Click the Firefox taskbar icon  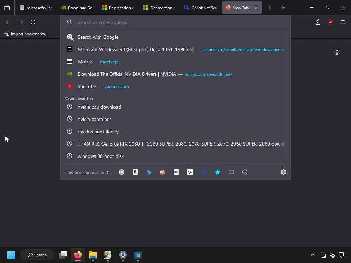click(78, 255)
